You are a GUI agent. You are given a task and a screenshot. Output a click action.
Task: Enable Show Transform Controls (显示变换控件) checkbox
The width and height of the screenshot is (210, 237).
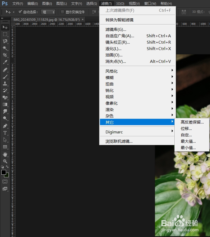point(62,12)
